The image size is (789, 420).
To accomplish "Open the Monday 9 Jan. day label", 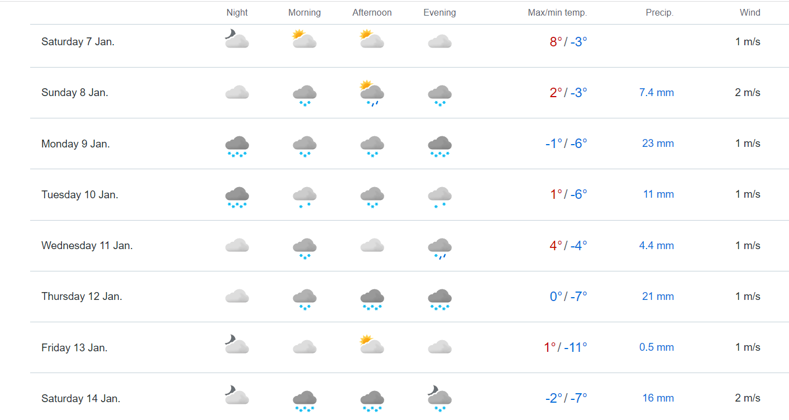I will click(x=75, y=144).
